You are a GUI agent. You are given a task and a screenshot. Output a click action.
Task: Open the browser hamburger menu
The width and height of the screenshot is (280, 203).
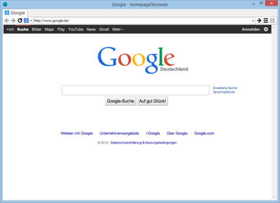pyautogui.click(x=265, y=21)
